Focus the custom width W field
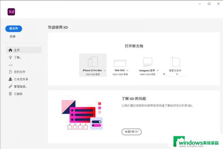The height and width of the screenshot is (149, 223). coord(169,74)
